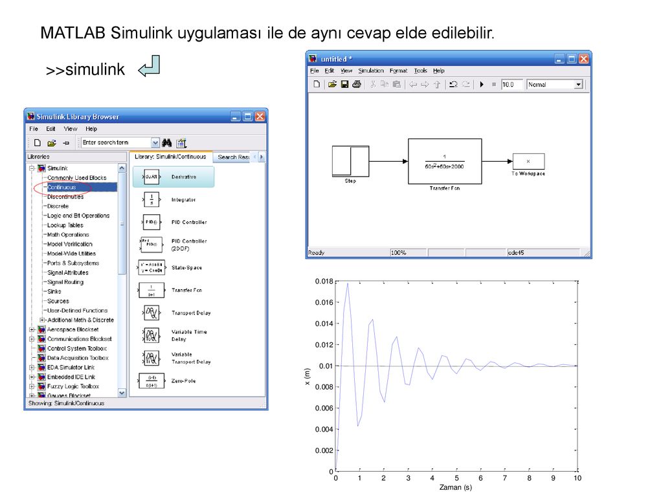
Task: Select Sources in the library tree
Action: [58, 301]
